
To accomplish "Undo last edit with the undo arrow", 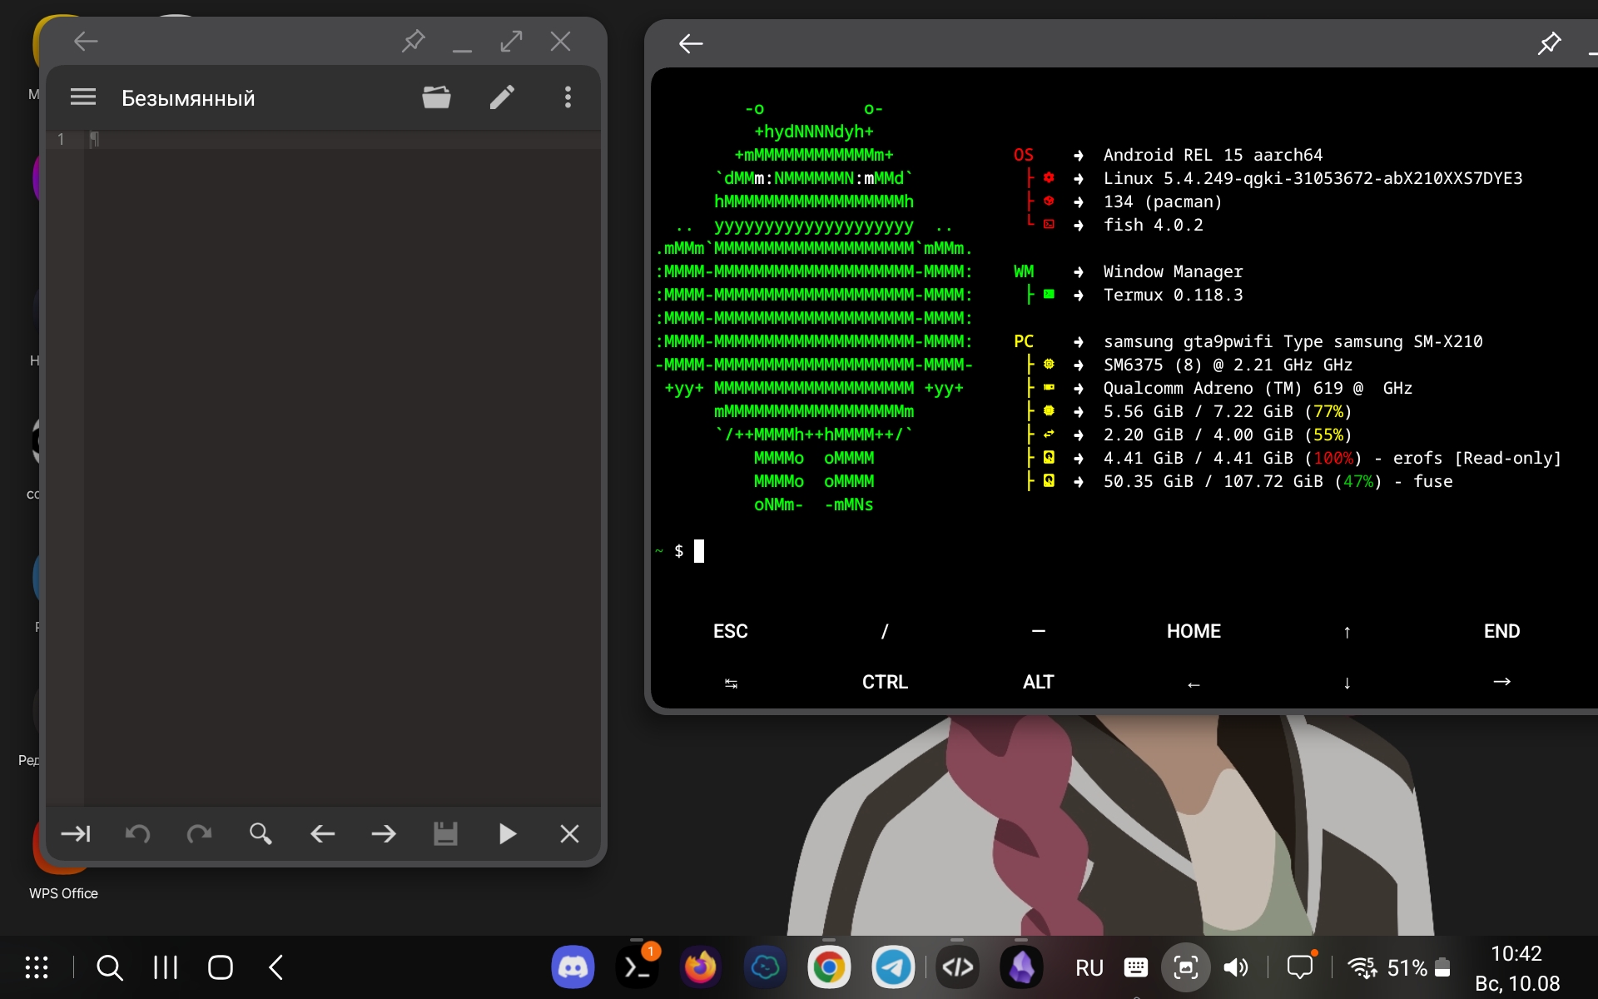I will (138, 834).
